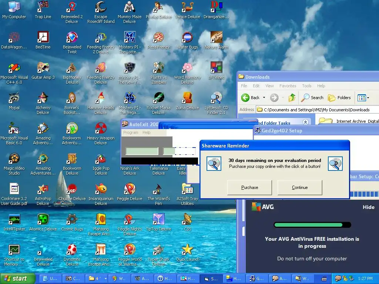The height and width of the screenshot is (284, 379).
Task: Select Peggle Nights Deluxe icon
Action: pos(130,224)
